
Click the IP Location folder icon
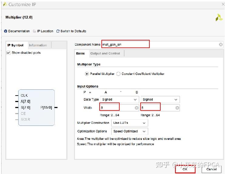click(35, 31)
